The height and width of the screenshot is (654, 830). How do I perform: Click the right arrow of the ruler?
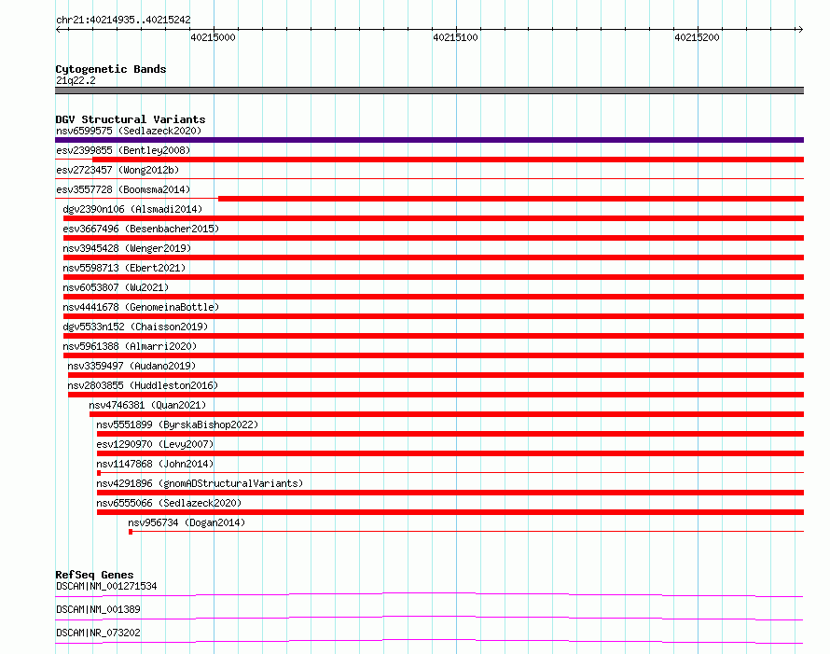tap(800, 29)
